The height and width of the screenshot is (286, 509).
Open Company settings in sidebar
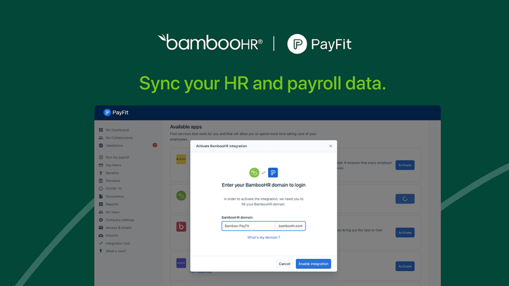click(x=119, y=220)
